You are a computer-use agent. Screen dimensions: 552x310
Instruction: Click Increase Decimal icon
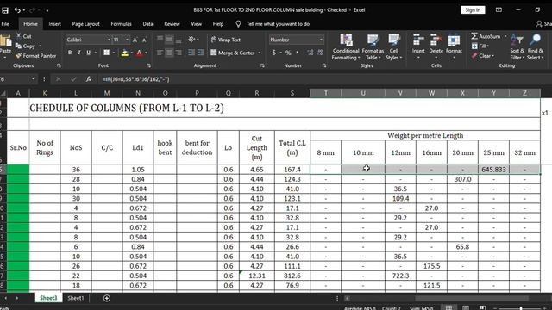310,53
